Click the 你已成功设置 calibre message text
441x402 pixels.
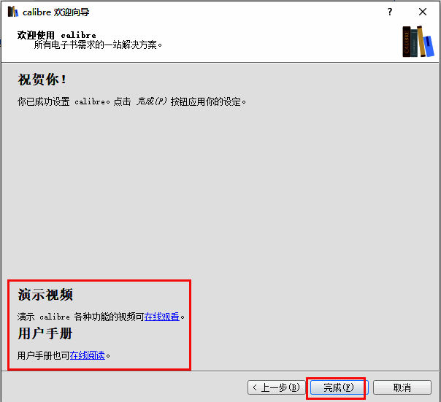click(131, 101)
